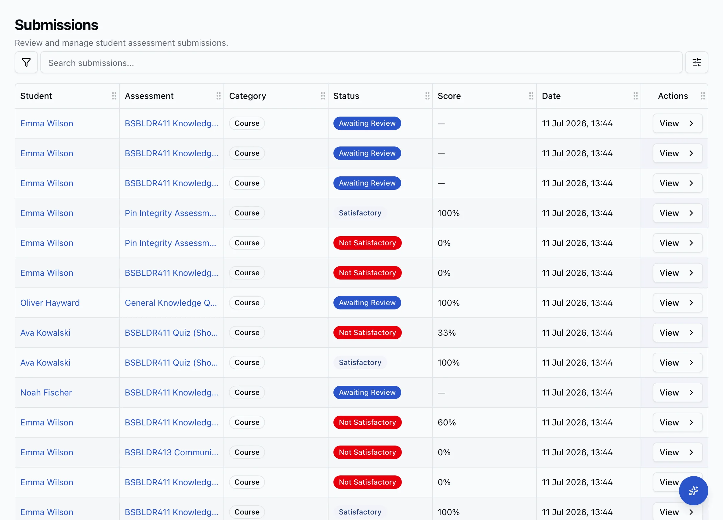
Task: Click Ava Kowalski link in the 33% row
Action: pos(45,333)
